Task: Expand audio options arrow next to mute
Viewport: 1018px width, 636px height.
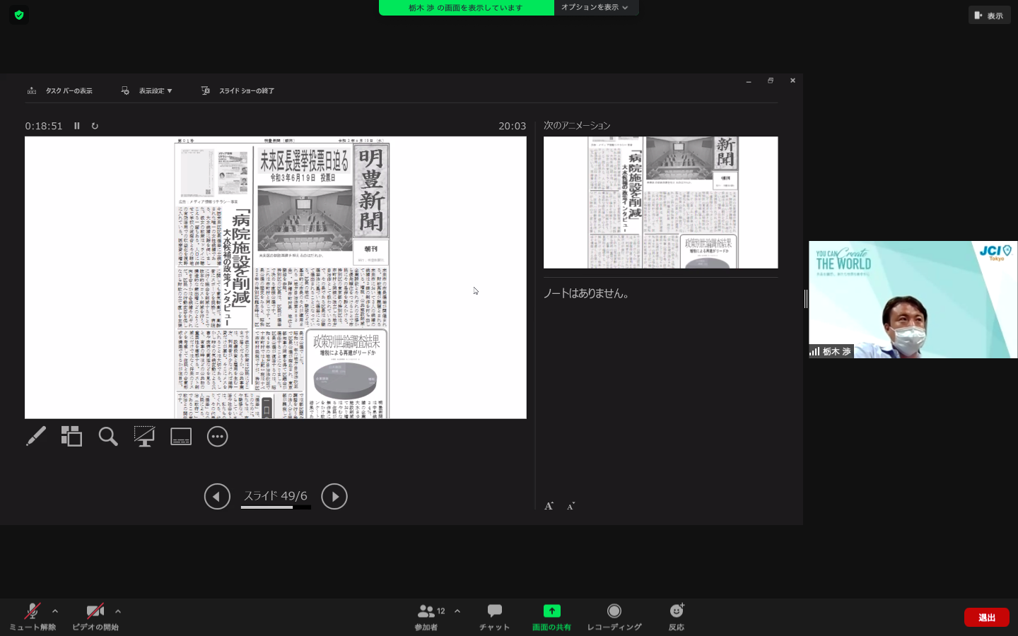Action: click(x=55, y=611)
